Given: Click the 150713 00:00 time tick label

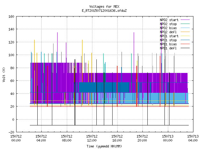Looking at the screenshot, I should point(168,138).
